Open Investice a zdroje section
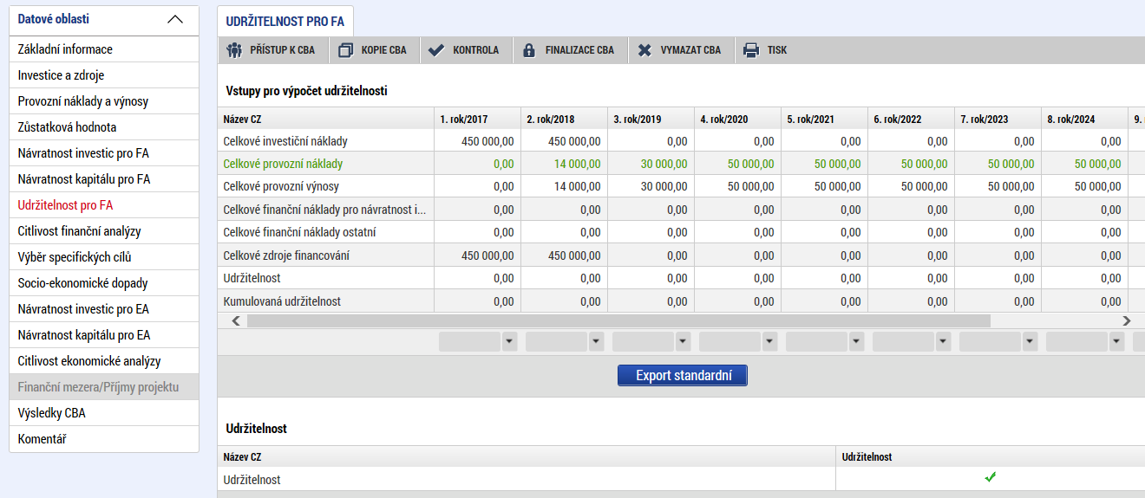The width and height of the screenshot is (1145, 498). pyautogui.click(x=104, y=75)
